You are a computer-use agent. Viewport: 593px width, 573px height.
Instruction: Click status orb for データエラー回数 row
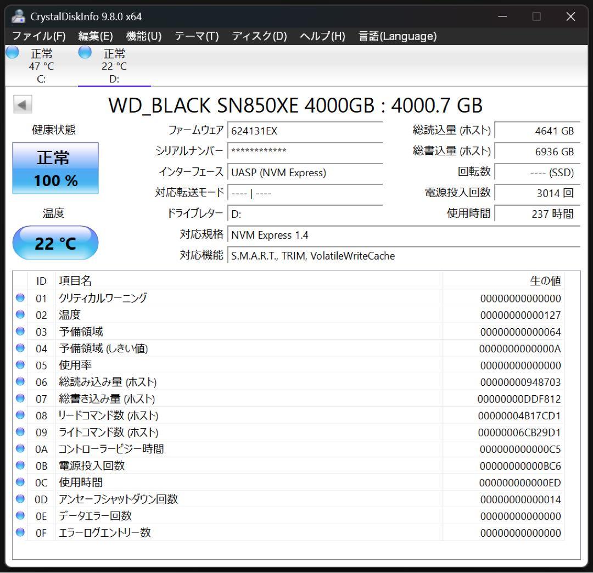pyautogui.click(x=20, y=515)
